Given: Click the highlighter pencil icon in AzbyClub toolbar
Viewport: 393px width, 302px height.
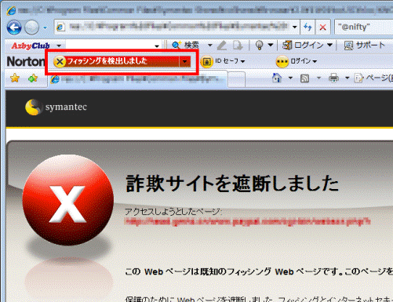Looking at the screenshot, I should pyautogui.click(x=222, y=45).
